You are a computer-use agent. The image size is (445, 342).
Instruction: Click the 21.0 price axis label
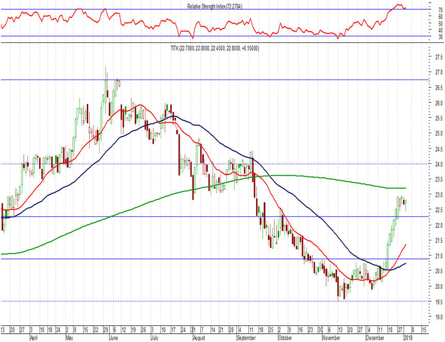(439, 256)
